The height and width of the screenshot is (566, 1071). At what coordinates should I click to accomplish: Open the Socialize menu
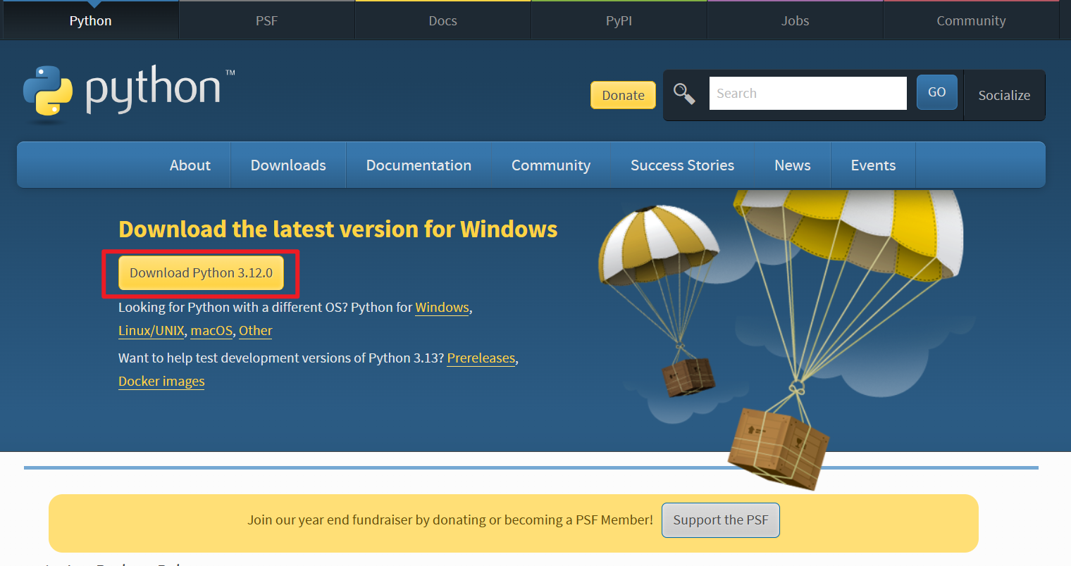(x=1004, y=95)
